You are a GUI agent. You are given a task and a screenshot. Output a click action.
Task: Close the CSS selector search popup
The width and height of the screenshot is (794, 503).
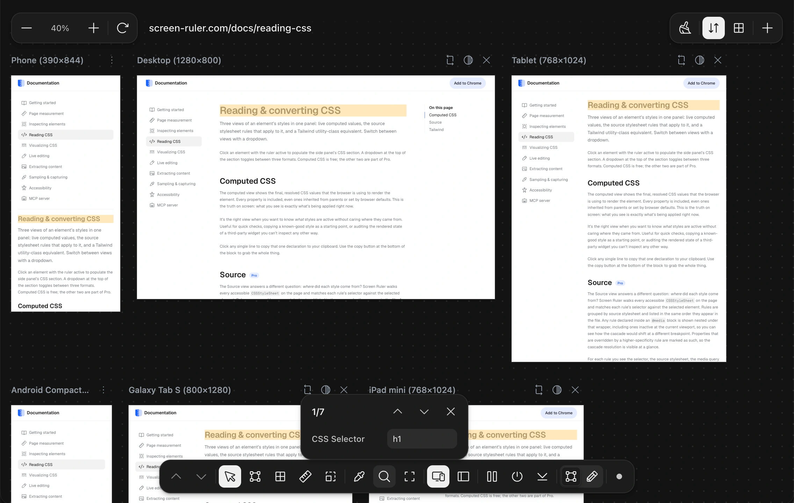(451, 411)
